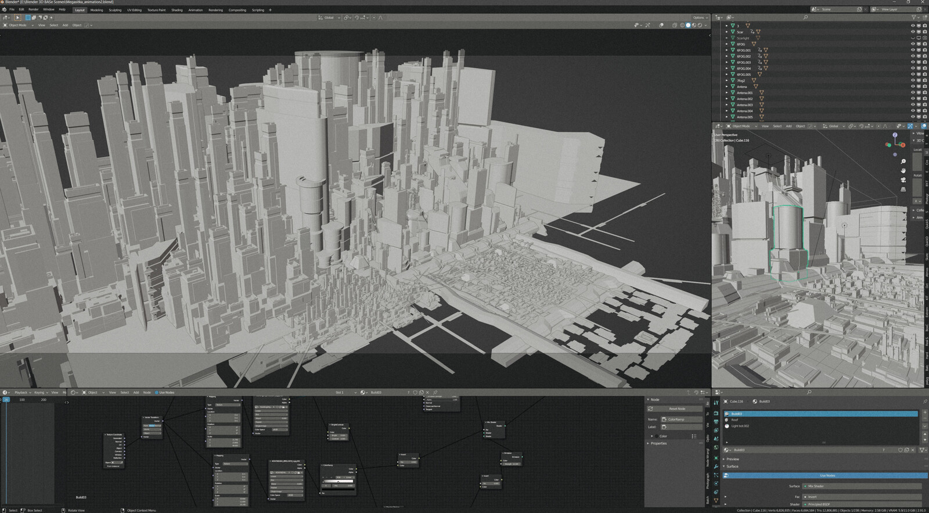Toggle viewport monitor icon for 7fog2
Viewport: 929px width, 513px height.
(919, 80)
